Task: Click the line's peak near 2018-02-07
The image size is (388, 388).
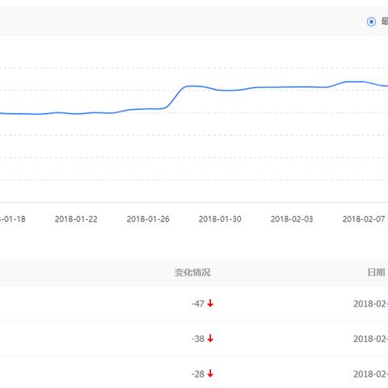Action: pos(354,82)
